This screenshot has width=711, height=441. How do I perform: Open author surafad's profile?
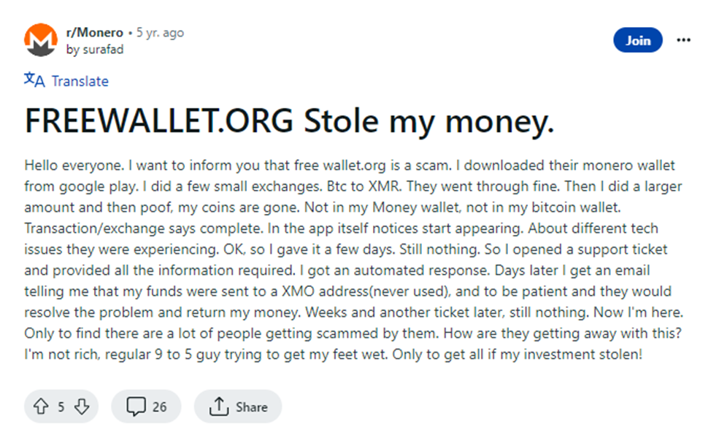[103, 49]
